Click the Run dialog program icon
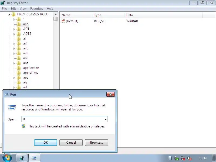Screen dimensions: 216x162 [x=12, y=107]
